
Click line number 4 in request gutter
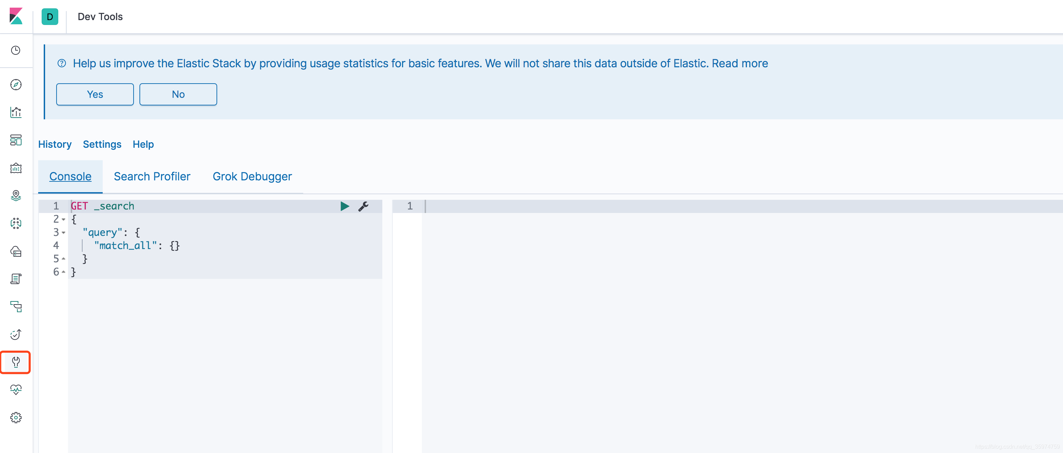[x=56, y=246]
